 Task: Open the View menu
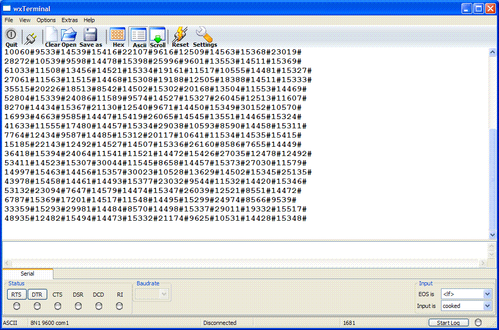(25, 20)
